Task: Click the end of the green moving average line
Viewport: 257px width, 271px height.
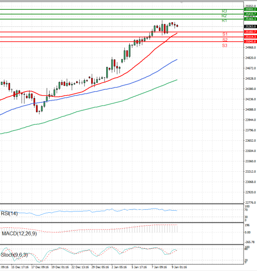Action: 177,80
